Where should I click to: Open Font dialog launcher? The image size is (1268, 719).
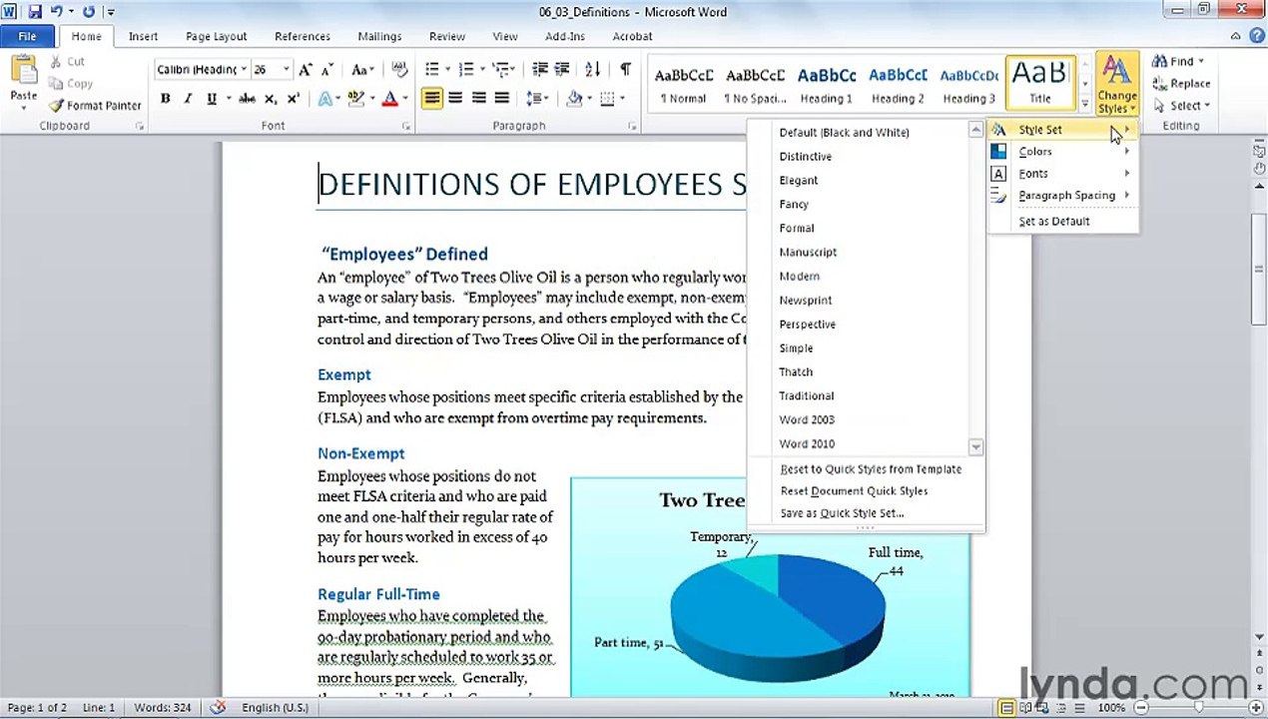406,127
